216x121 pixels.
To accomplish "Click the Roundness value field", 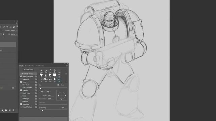I will click(x=51, y=99).
